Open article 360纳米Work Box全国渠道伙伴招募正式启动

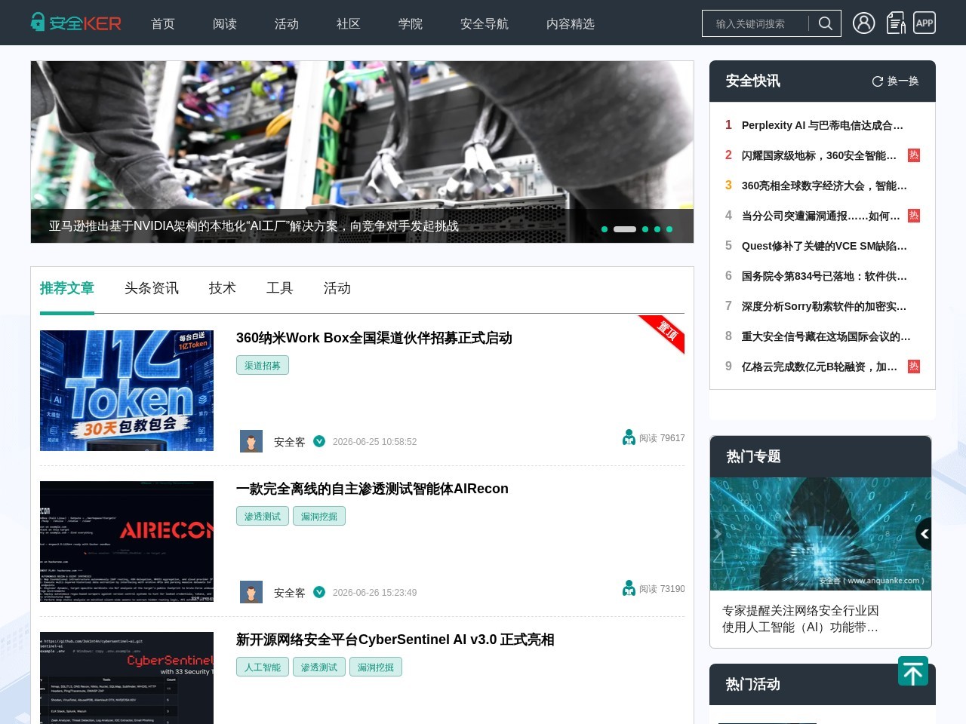click(374, 338)
